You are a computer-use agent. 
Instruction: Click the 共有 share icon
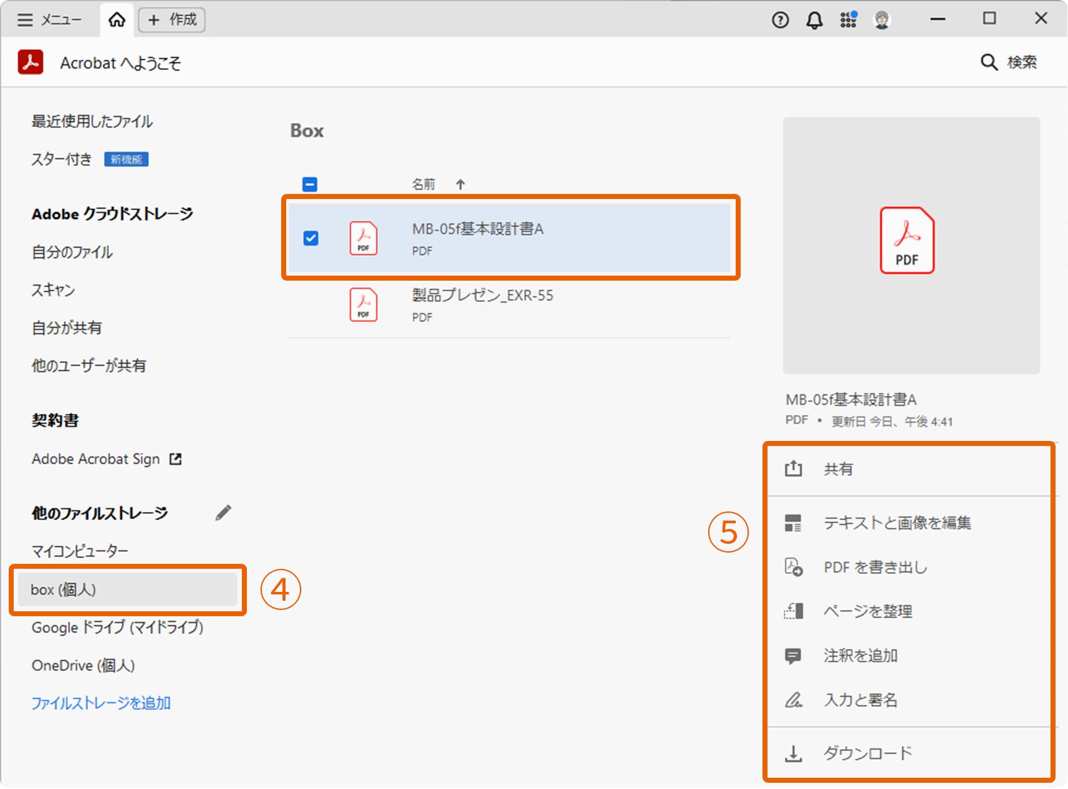793,468
